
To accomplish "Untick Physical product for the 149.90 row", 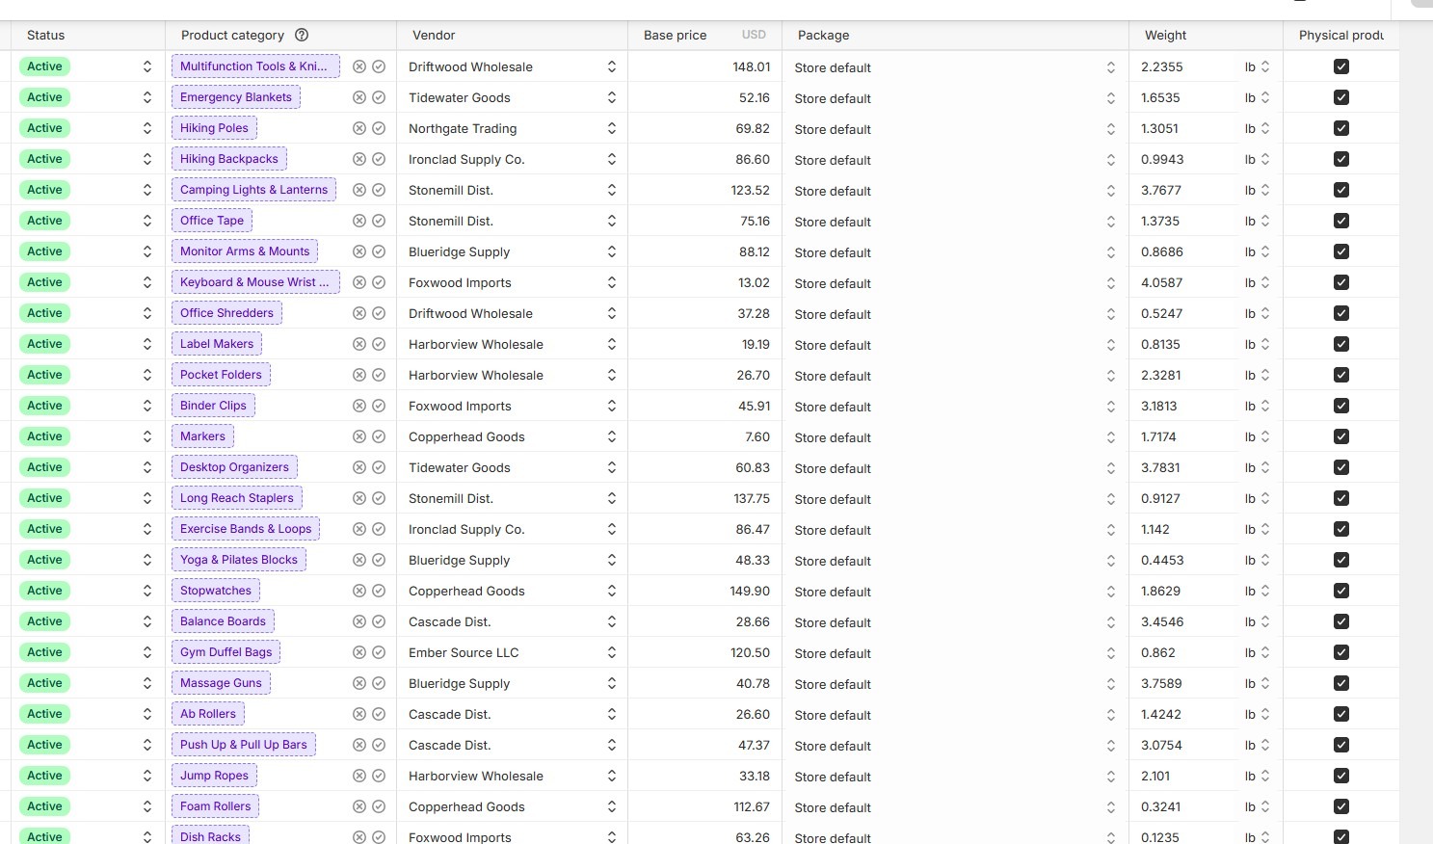I will pos(1341,591).
